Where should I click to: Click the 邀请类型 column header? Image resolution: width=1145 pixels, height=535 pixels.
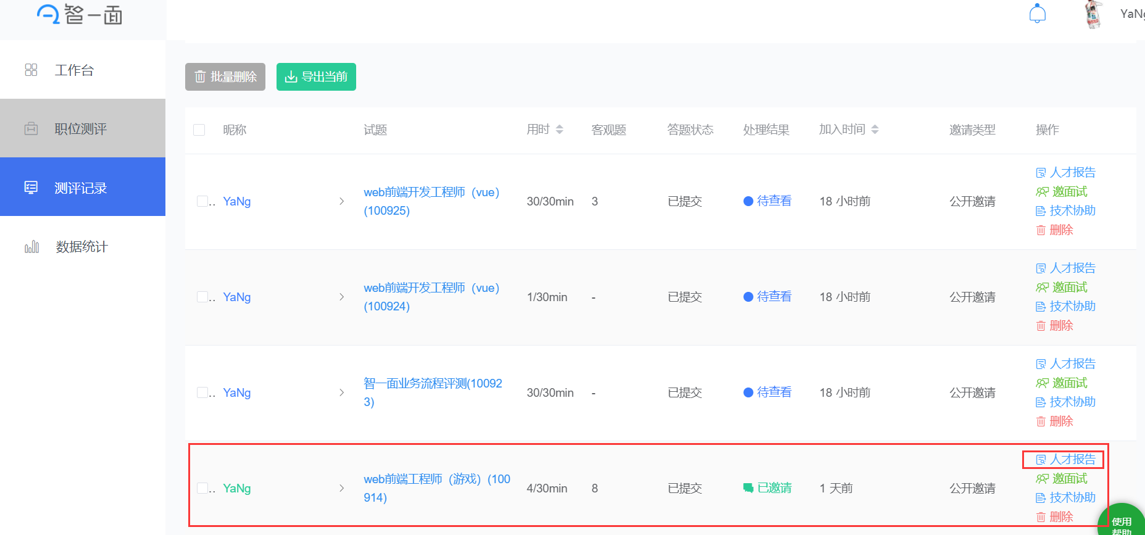pos(972,130)
